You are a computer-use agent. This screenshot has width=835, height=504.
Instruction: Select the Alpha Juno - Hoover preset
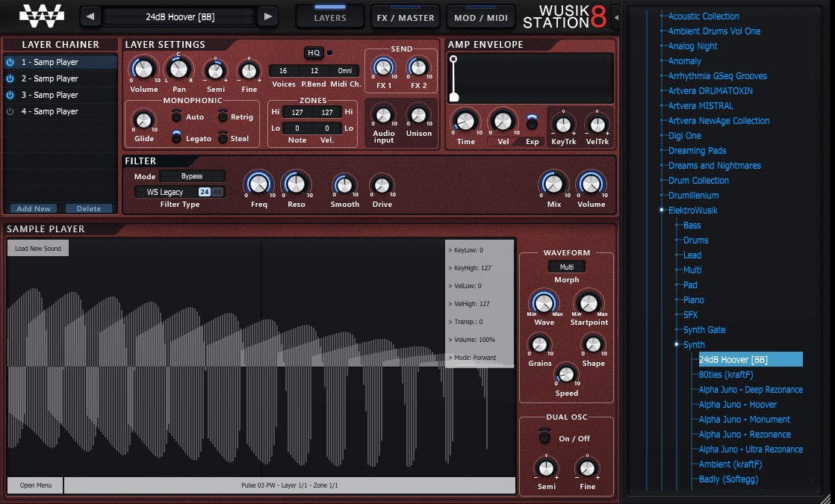coord(738,405)
